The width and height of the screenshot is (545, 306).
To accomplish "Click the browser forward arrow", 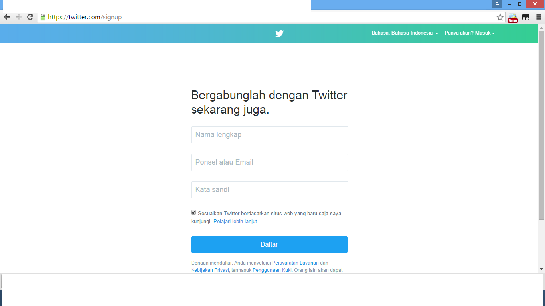I will click(x=18, y=17).
